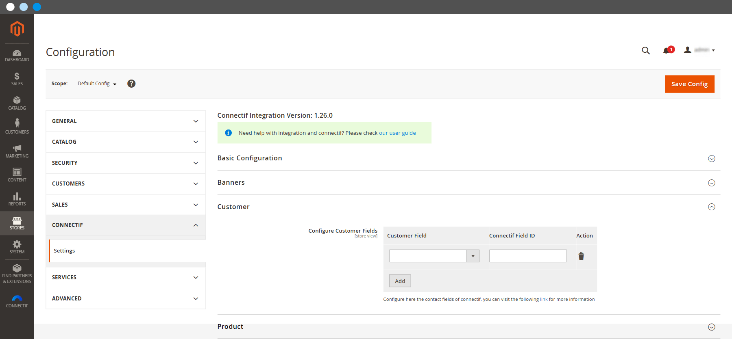Open the System sidebar menu
The width and height of the screenshot is (732, 339).
click(x=17, y=247)
